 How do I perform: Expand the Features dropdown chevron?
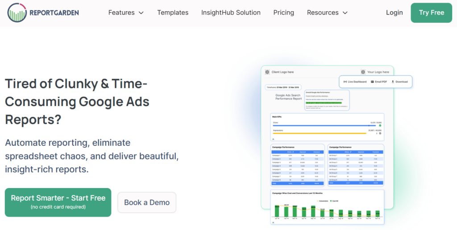point(141,13)
